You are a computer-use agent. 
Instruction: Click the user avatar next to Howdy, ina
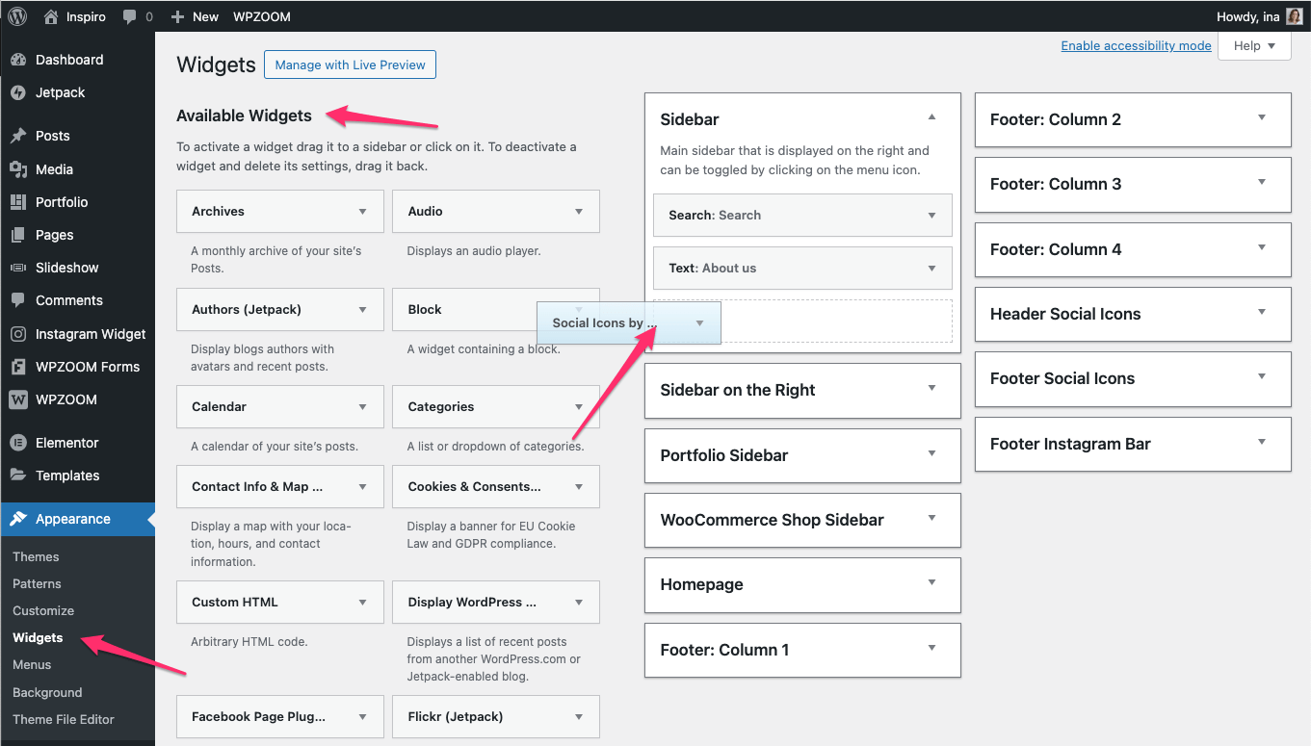[x=1295, y=16]
